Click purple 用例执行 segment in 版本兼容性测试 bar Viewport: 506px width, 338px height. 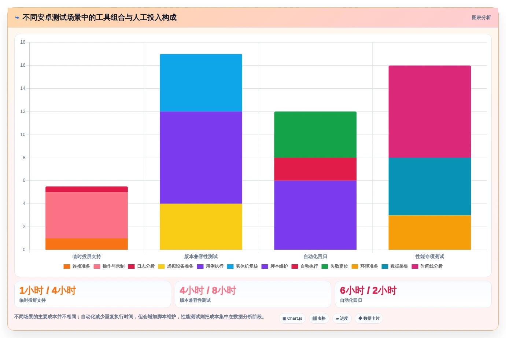click(201, 158)
